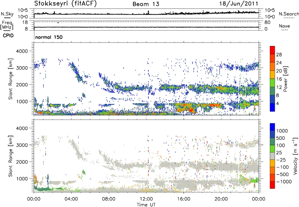Click the '20:00' time tick label
This screenshot has height=207, width=299.
[221, 199]
